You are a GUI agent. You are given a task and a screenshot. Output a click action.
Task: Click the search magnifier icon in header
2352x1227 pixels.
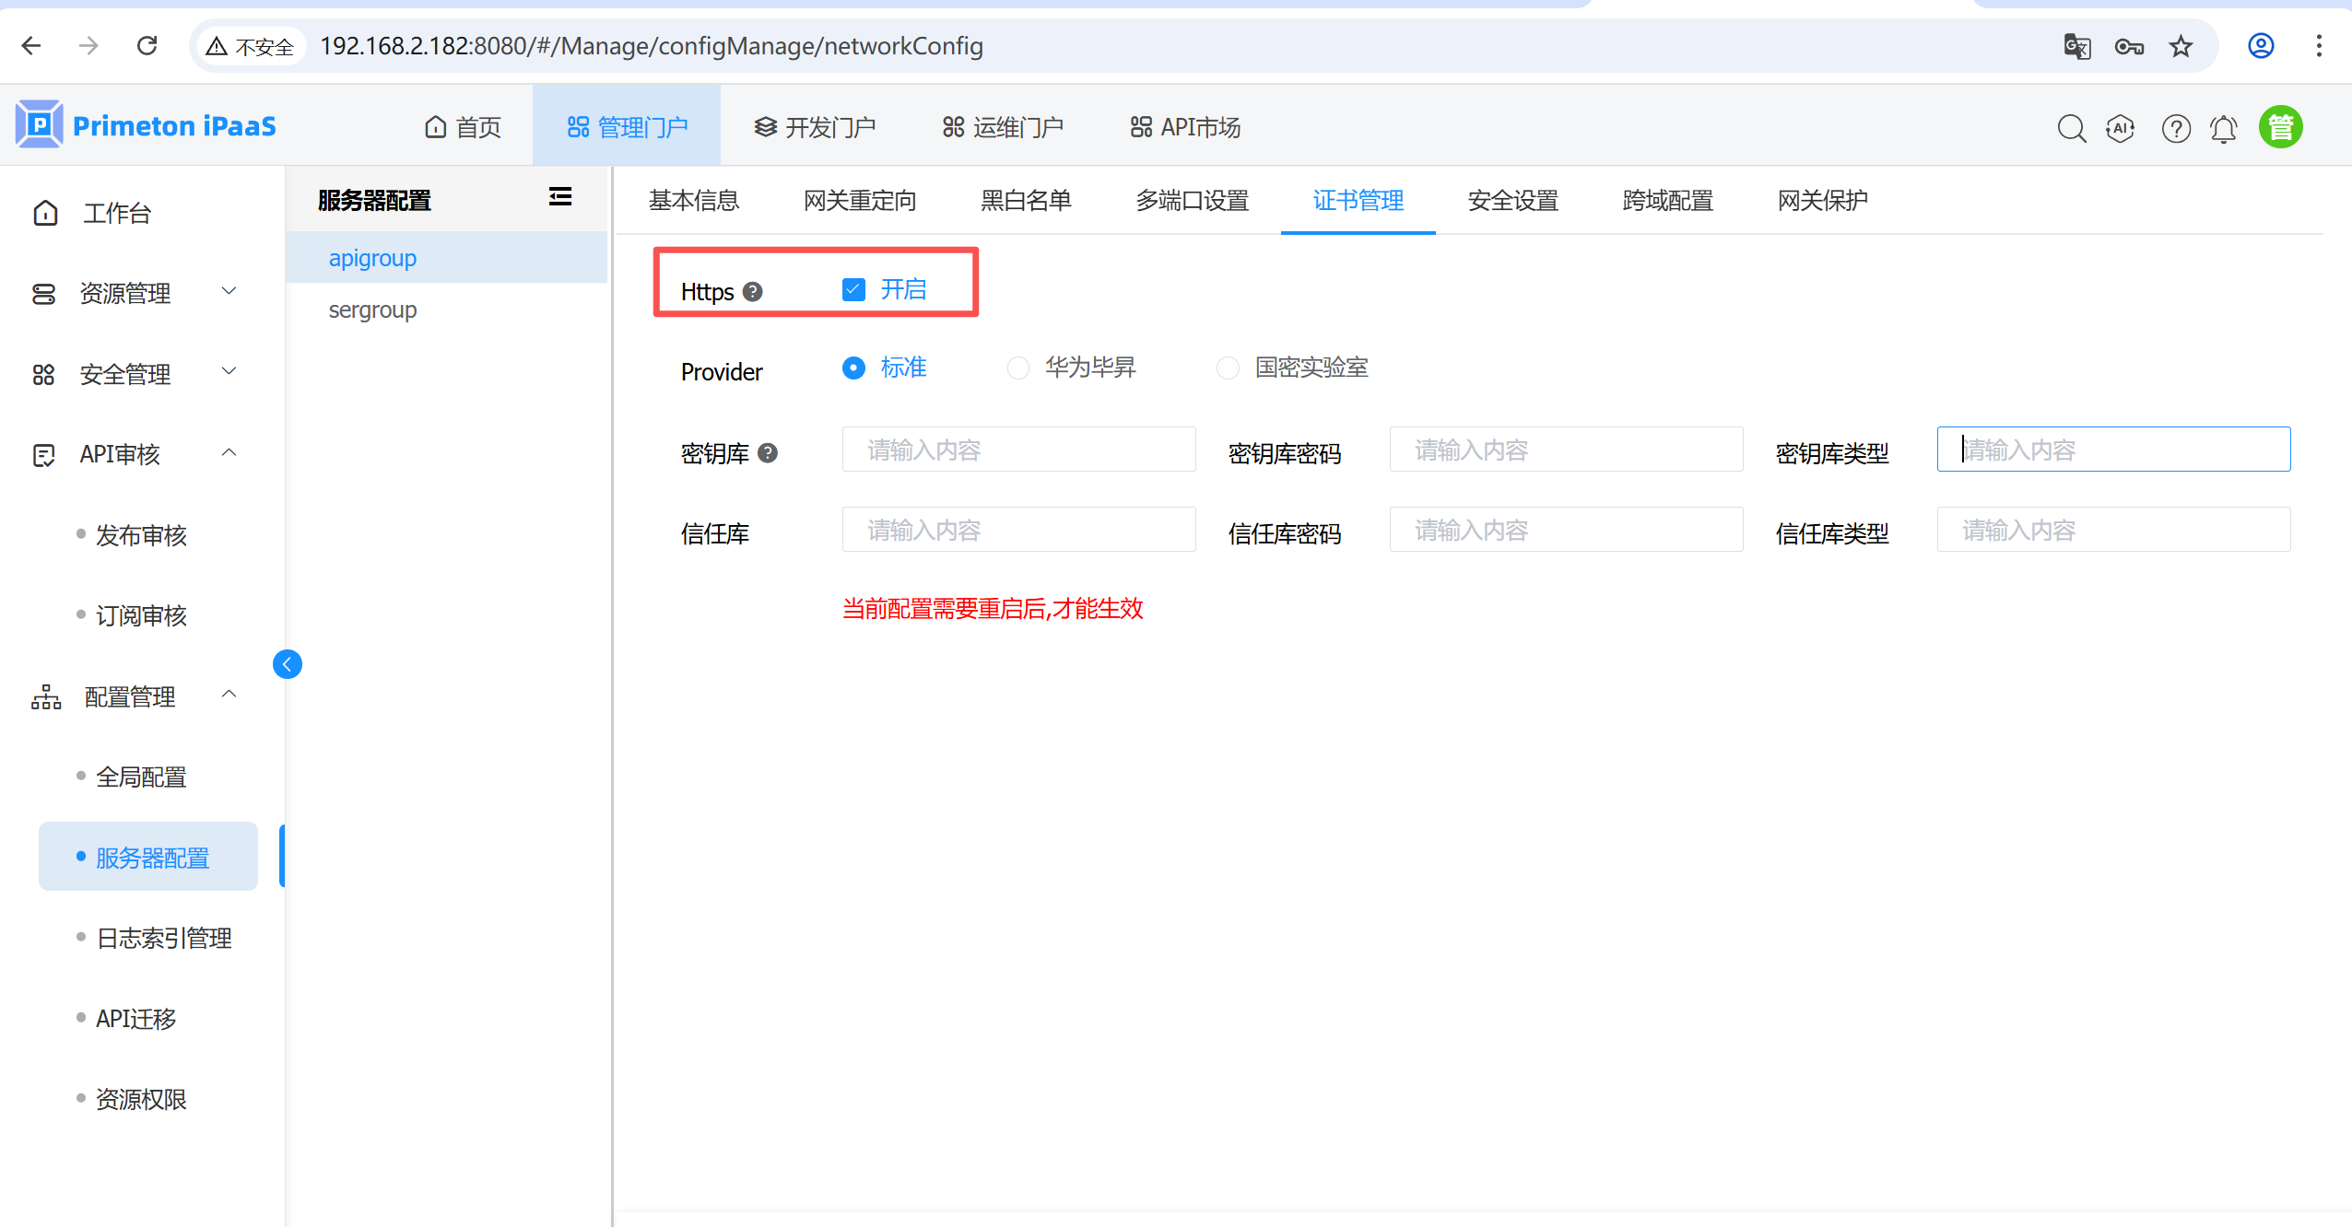[x=2071, y=128]
